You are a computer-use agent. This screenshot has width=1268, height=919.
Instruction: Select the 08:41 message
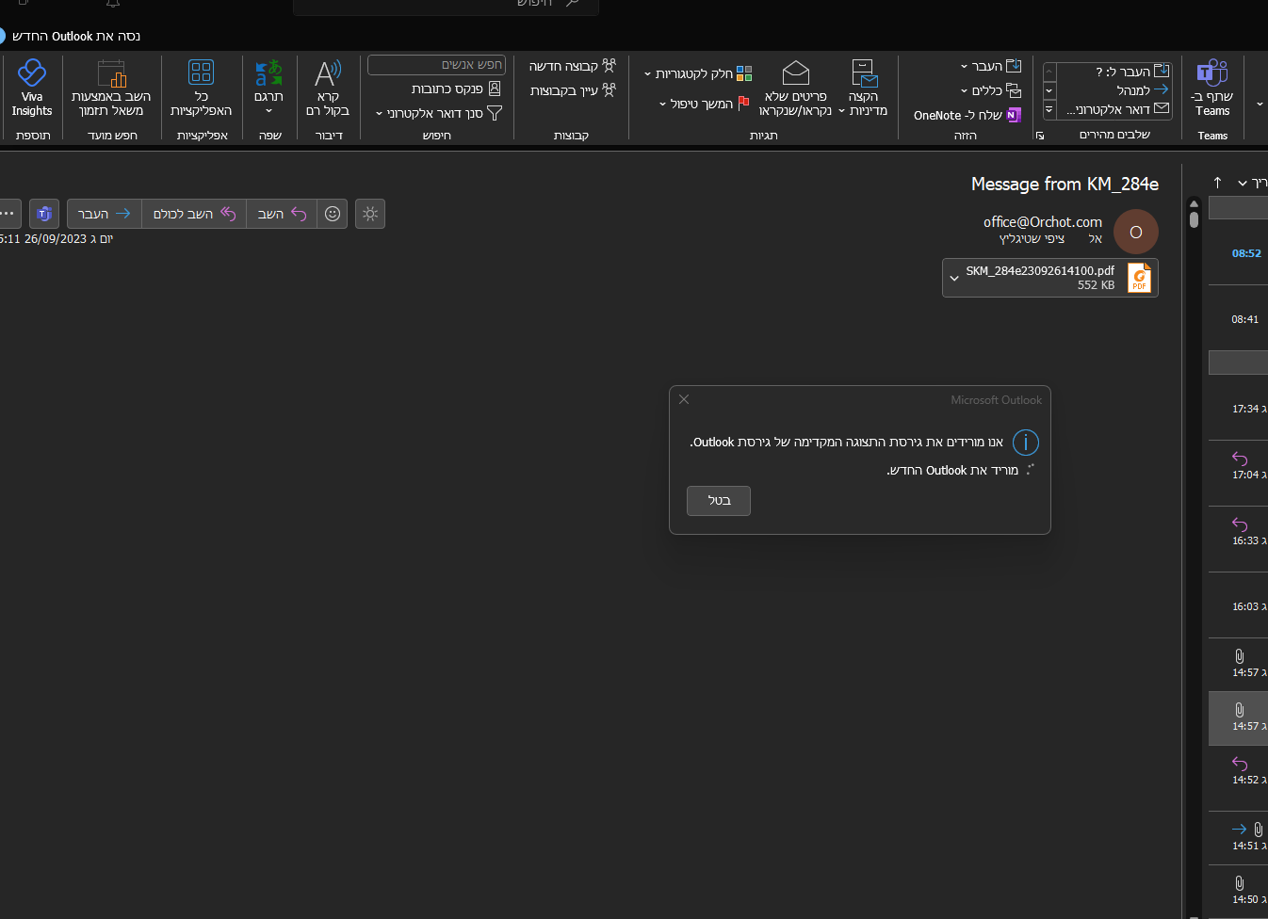[x=1238, y=318]
